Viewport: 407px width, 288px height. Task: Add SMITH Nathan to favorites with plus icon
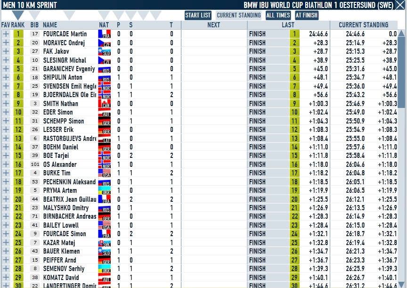6,103
